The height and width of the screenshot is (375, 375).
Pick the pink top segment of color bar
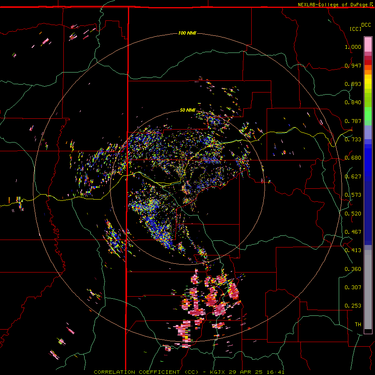(368, 45)
